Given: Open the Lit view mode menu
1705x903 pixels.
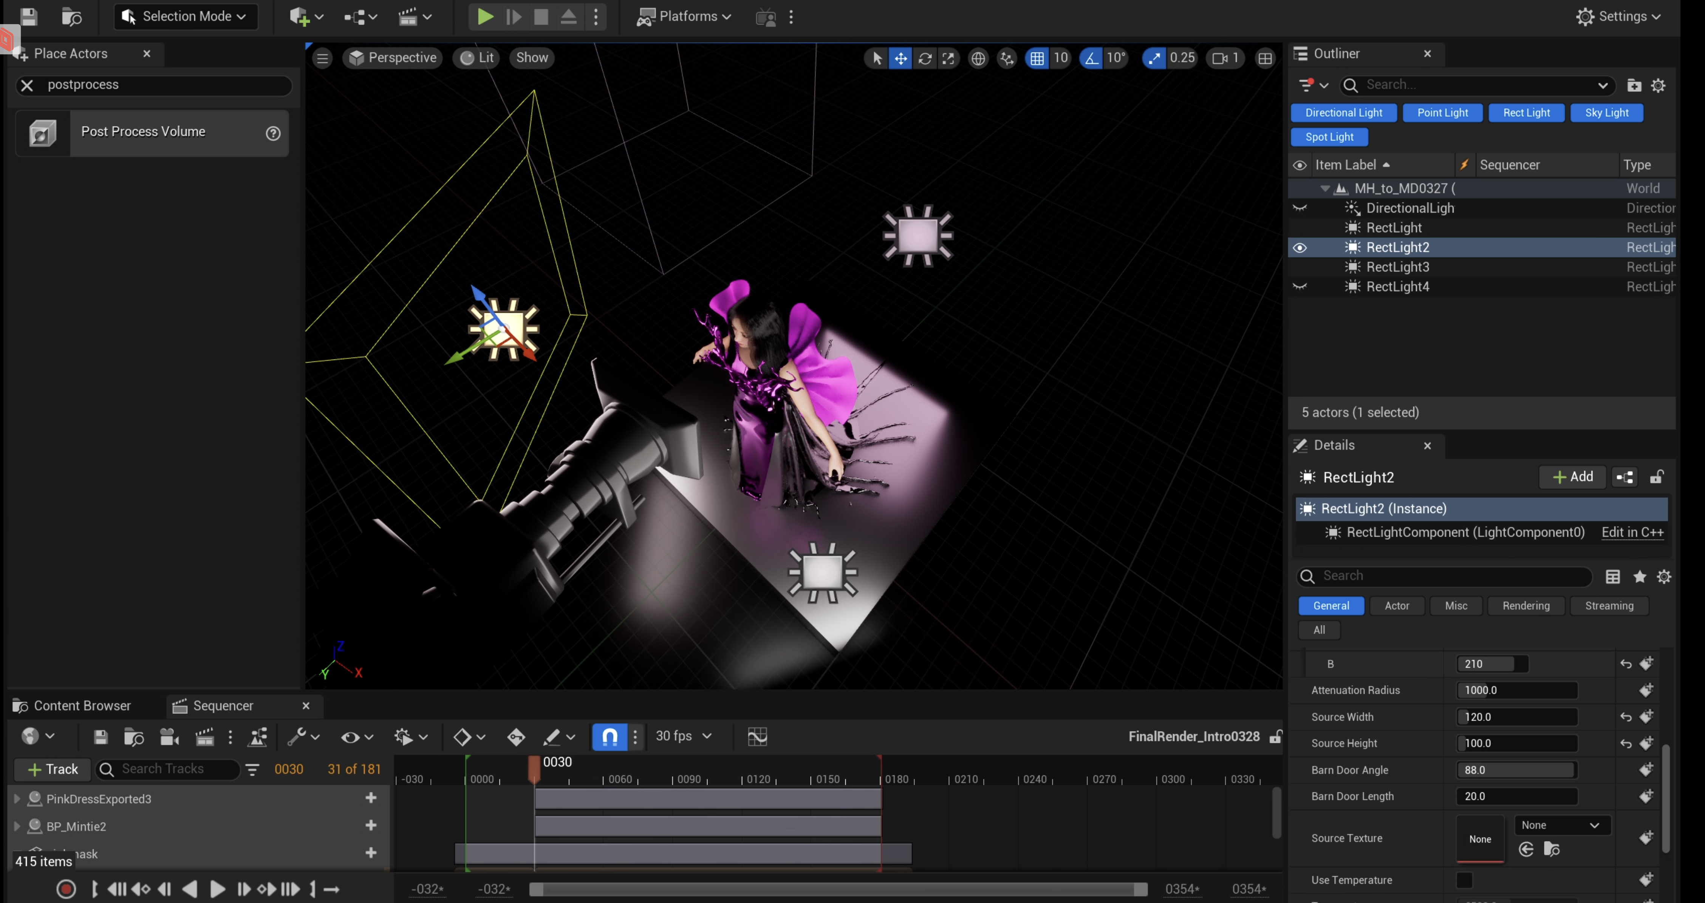Looking at the screenshot, I should click(x=477, y=58).
